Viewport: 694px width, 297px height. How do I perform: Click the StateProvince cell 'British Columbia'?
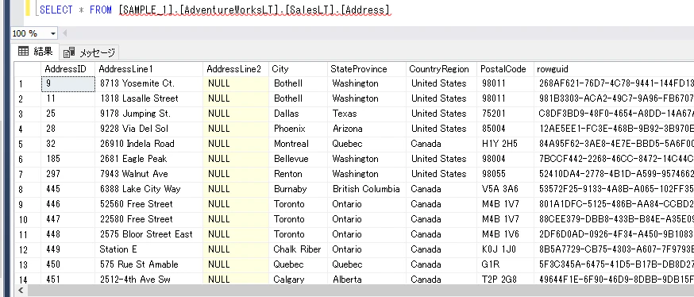click(x=367, y=189)
